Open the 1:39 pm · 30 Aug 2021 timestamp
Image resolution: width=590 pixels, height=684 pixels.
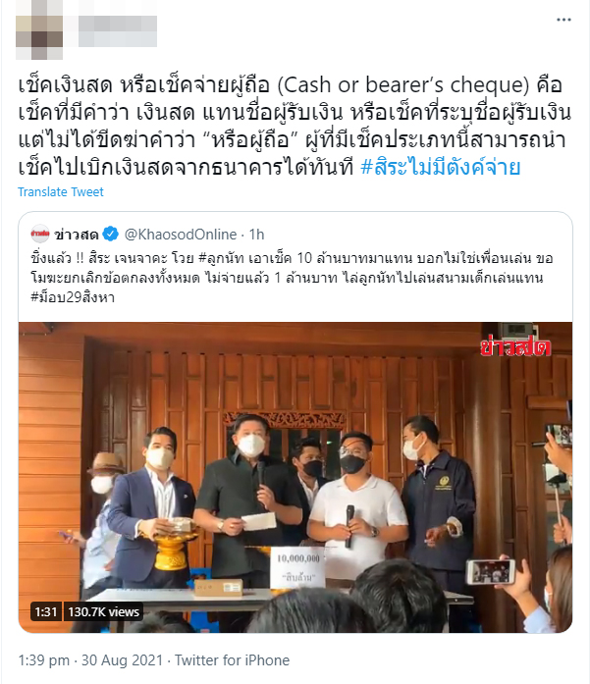tap(90, 660)
